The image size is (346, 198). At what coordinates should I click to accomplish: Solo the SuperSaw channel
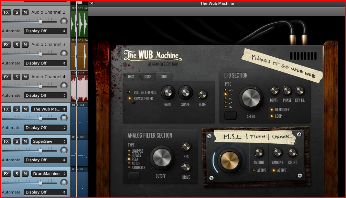16,141
